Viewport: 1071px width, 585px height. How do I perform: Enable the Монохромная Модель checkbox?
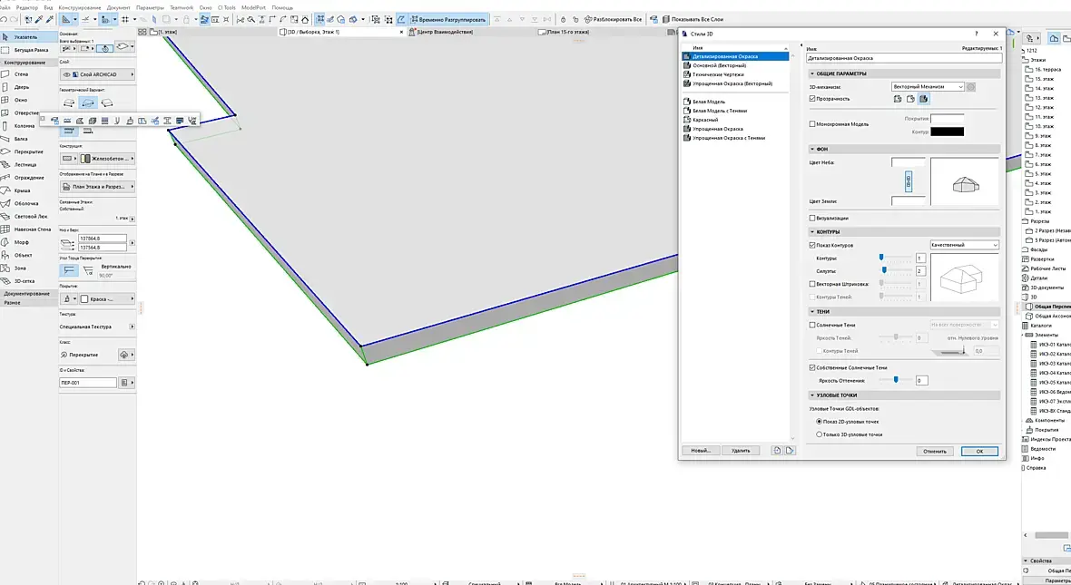pos(812,124)
